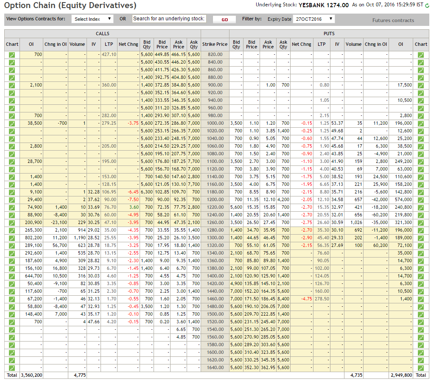Click puts total volume 4,735
The width and height of the screenshot is (431, 381).
coord(356,375)
